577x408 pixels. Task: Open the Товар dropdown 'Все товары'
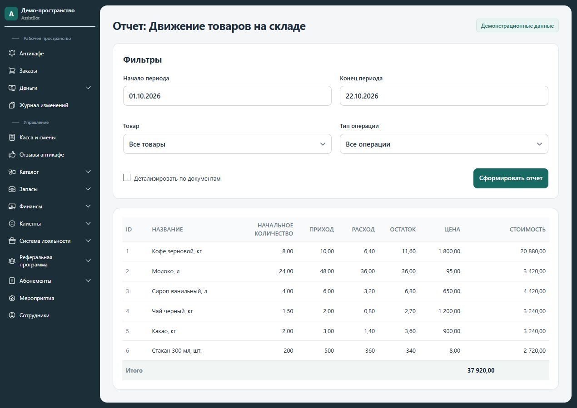[x=227, y=144]
